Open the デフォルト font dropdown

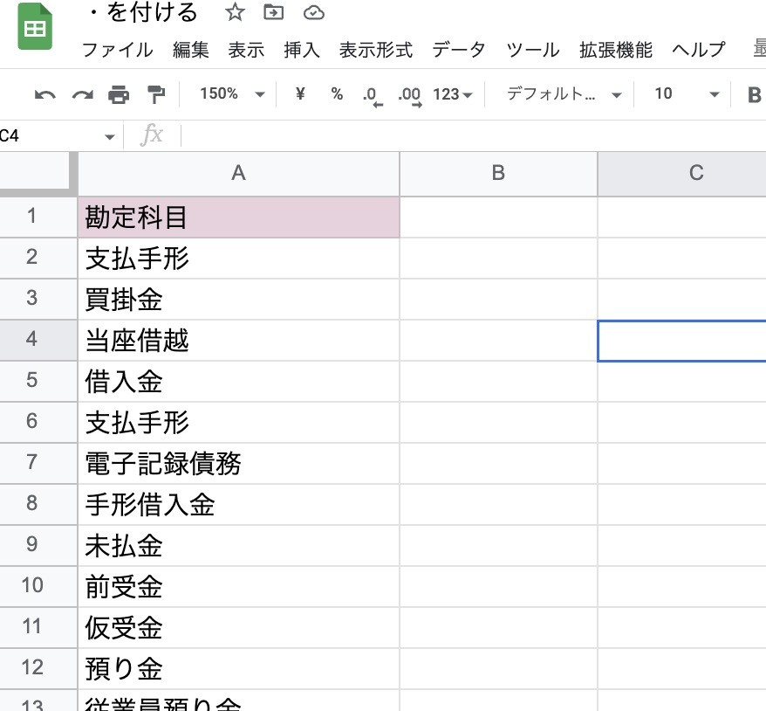pos(564,94)
